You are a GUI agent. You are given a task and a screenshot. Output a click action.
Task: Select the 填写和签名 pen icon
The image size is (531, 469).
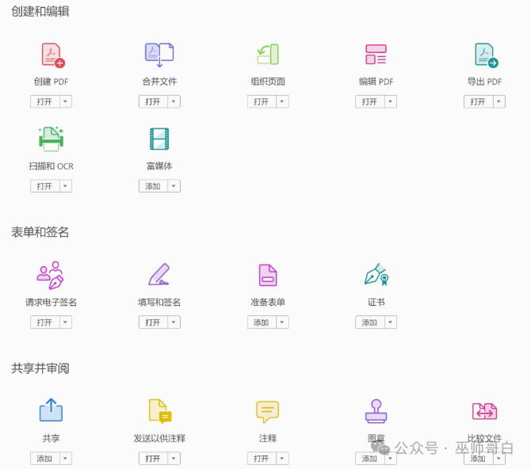pos(159,274)
